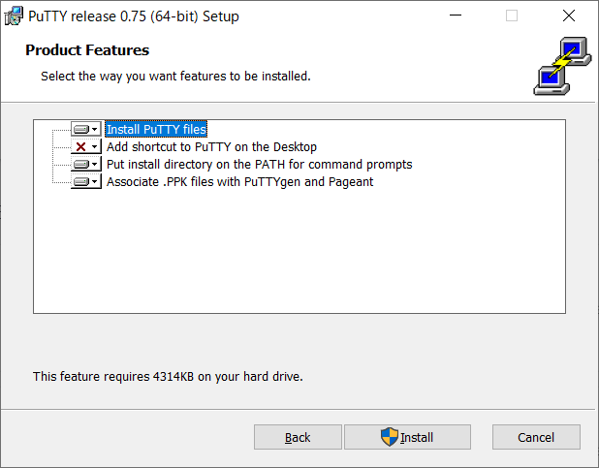Minimize the PuTTY Setup window

456,16
